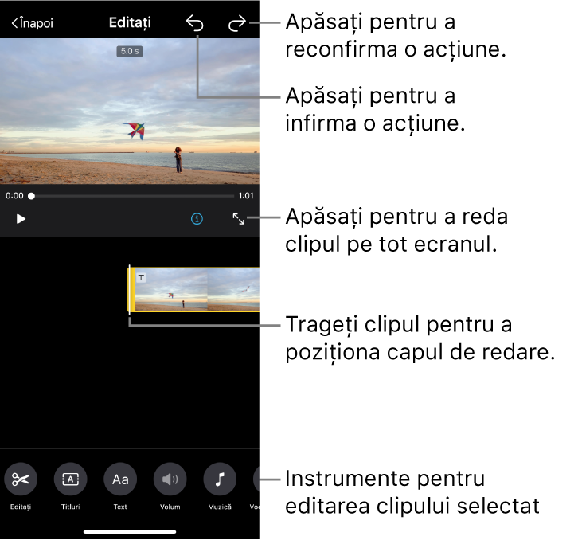Viewport: 578px width, 540px height.
Task: Open the Titluri tool
Action: (x=70, y=479)
